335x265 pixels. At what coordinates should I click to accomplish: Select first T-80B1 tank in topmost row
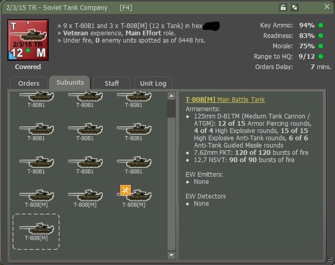coord(36,100)
